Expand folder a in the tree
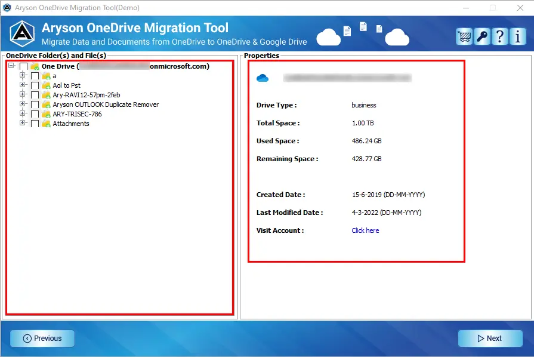The image size is (534, 357). click(23, 75)
